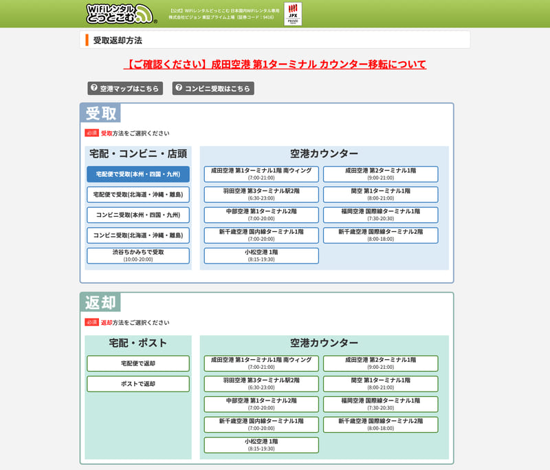Select 関空 第1ターミナル1階 pickup counter
The width and height of the screenshot is (550, 470).
pos(379,194)
